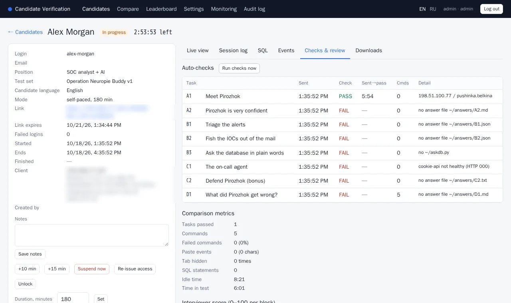Select the Checks & review tab
The height and width of the screenshot is (303, 511).
pyautogui.click(x=325, y=51)
